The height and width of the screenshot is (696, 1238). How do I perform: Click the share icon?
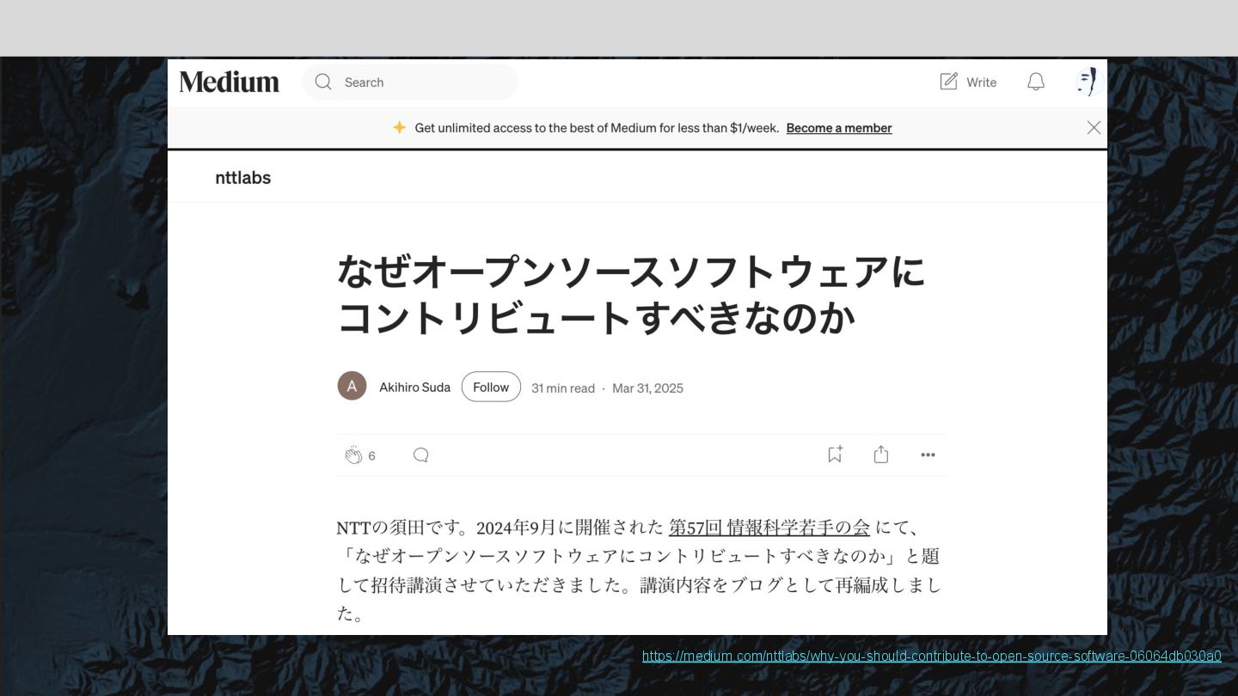pos(881,455)
